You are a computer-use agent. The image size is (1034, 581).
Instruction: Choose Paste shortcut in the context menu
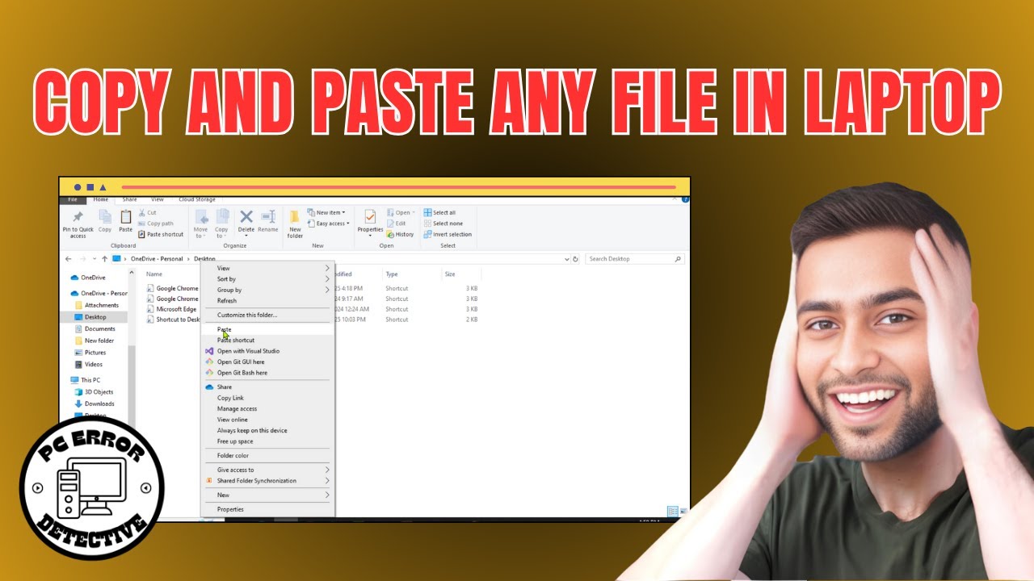click(x=267, y=341)
